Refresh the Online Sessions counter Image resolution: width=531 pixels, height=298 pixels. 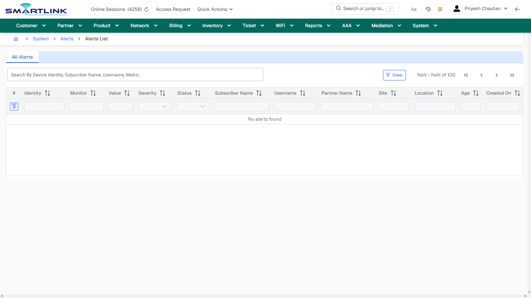coord(146,9)
